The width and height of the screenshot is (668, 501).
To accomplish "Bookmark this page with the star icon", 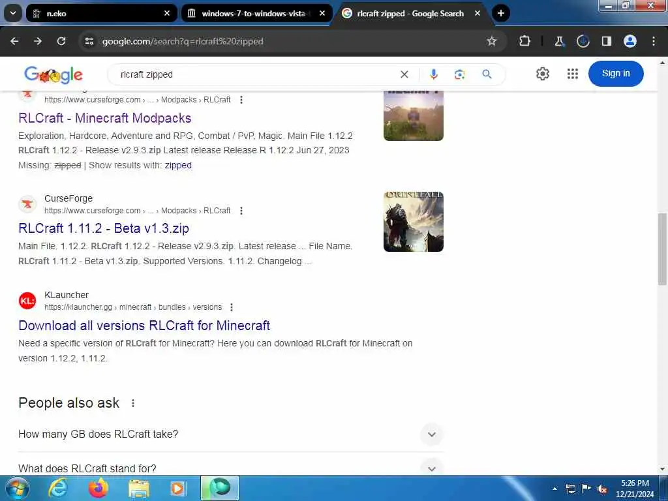I will pos(492,41).
